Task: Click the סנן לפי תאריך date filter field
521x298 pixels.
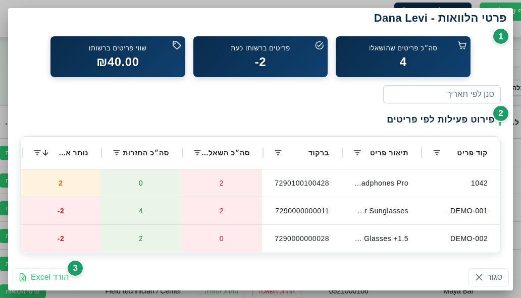Action: pos(442,94)
